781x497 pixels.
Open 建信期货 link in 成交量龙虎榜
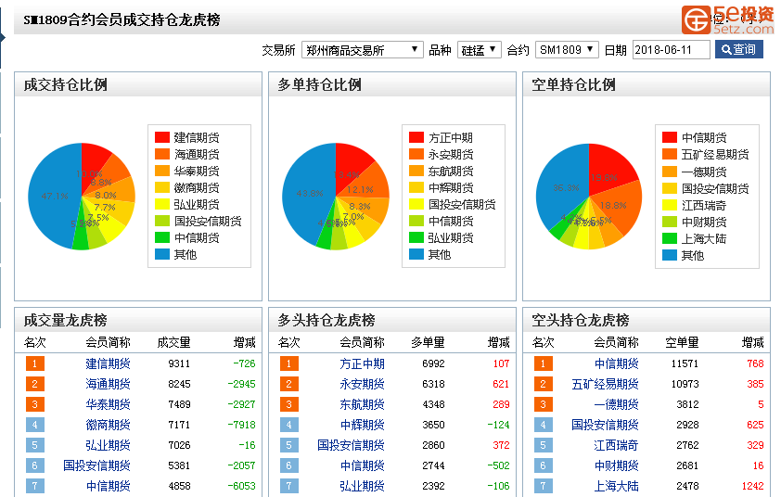click(108, 363)
